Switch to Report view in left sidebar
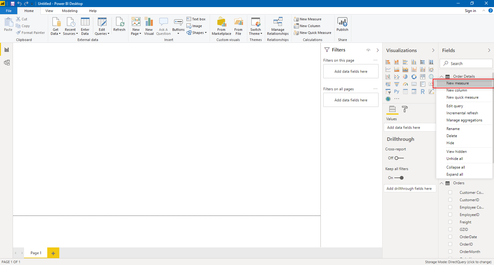 (x=7, y=50)
